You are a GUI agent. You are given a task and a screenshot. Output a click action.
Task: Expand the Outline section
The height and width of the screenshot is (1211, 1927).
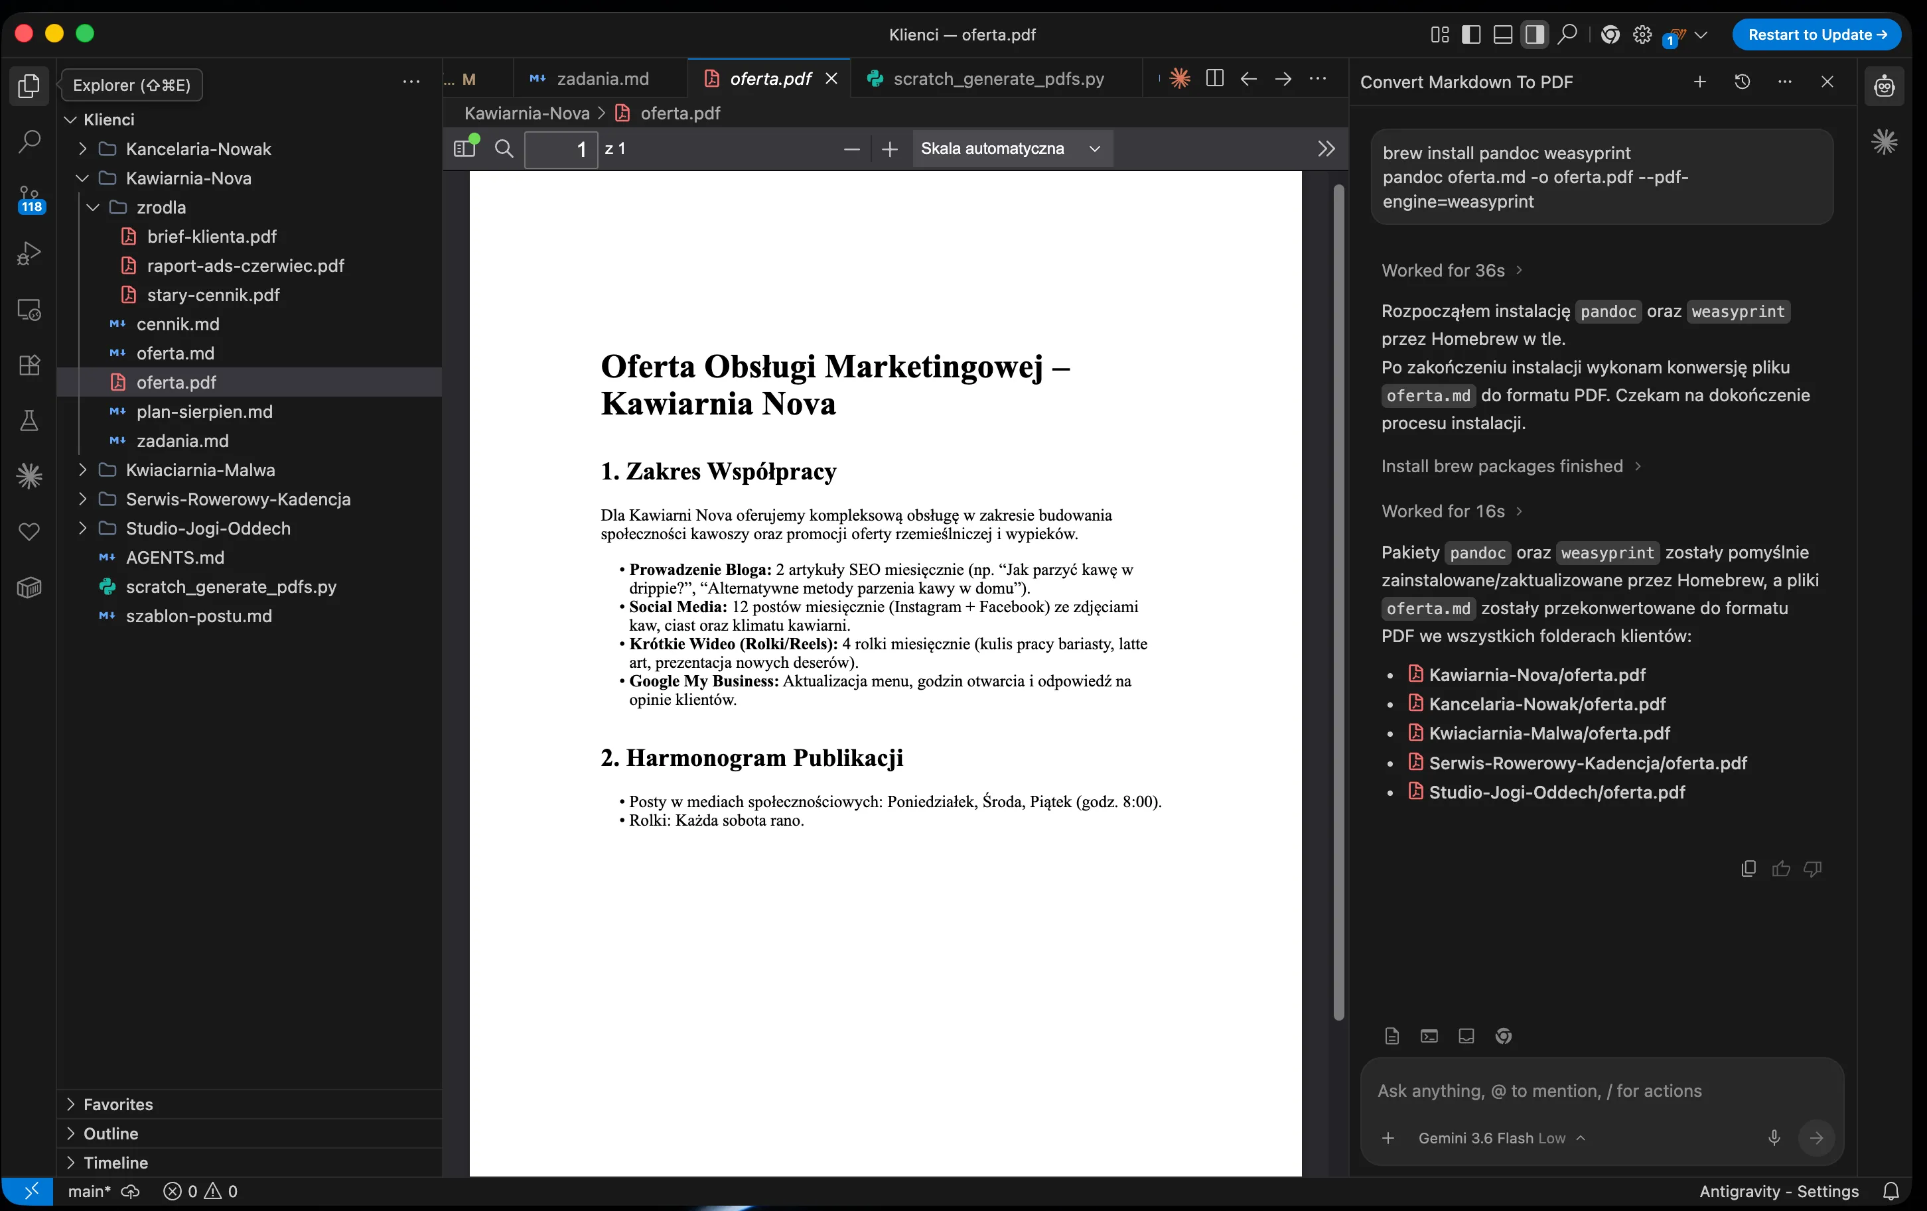[x=250, y=1133]
